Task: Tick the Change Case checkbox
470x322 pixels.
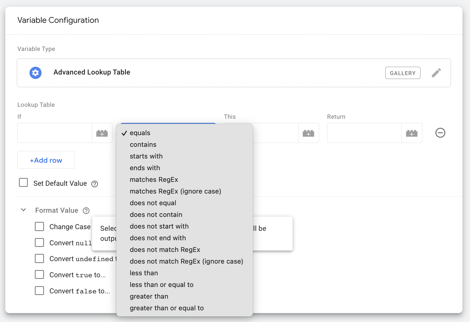Action: click(40, 226)
